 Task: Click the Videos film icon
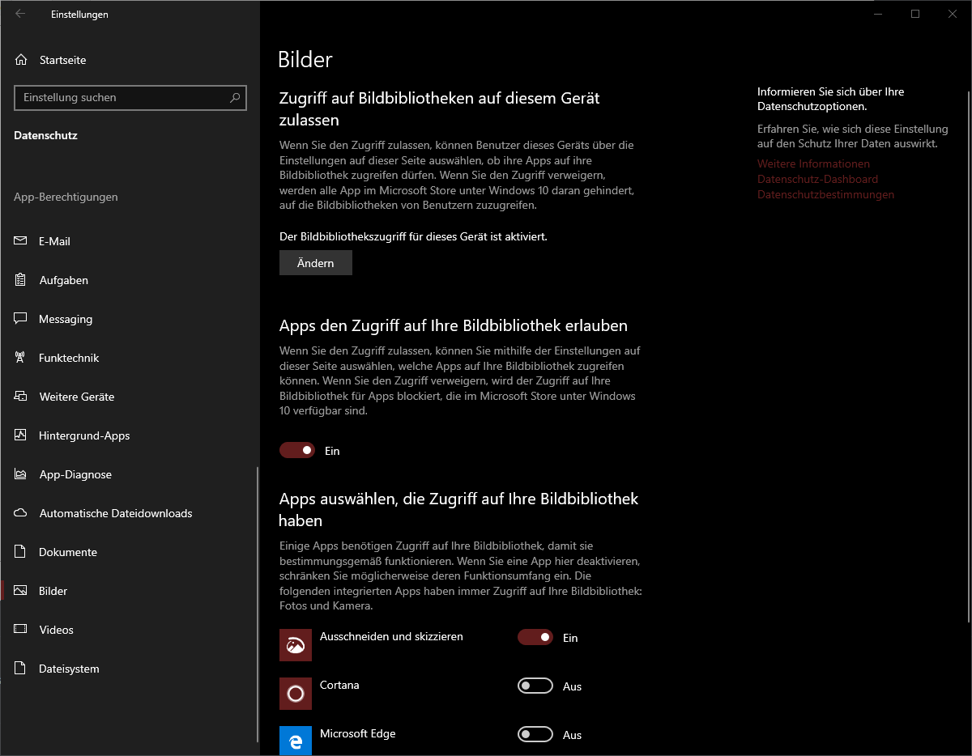pos(21,630)
